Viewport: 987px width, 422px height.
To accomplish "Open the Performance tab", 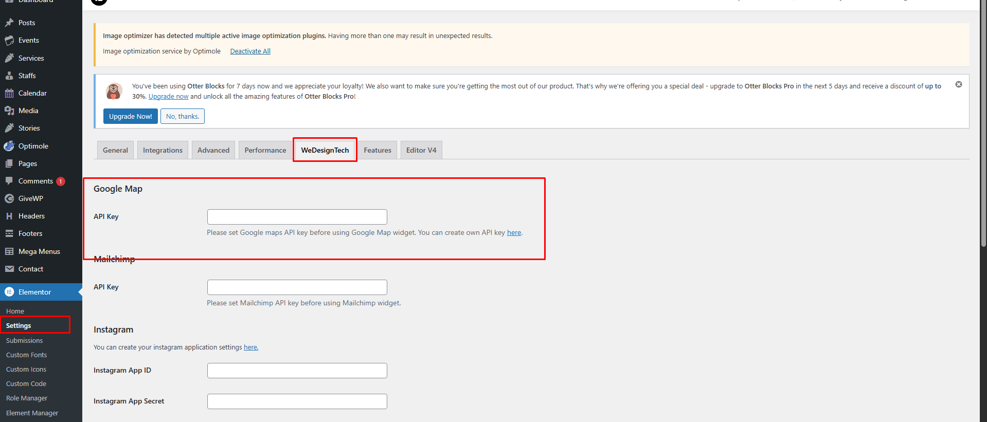I will (265, 150).
